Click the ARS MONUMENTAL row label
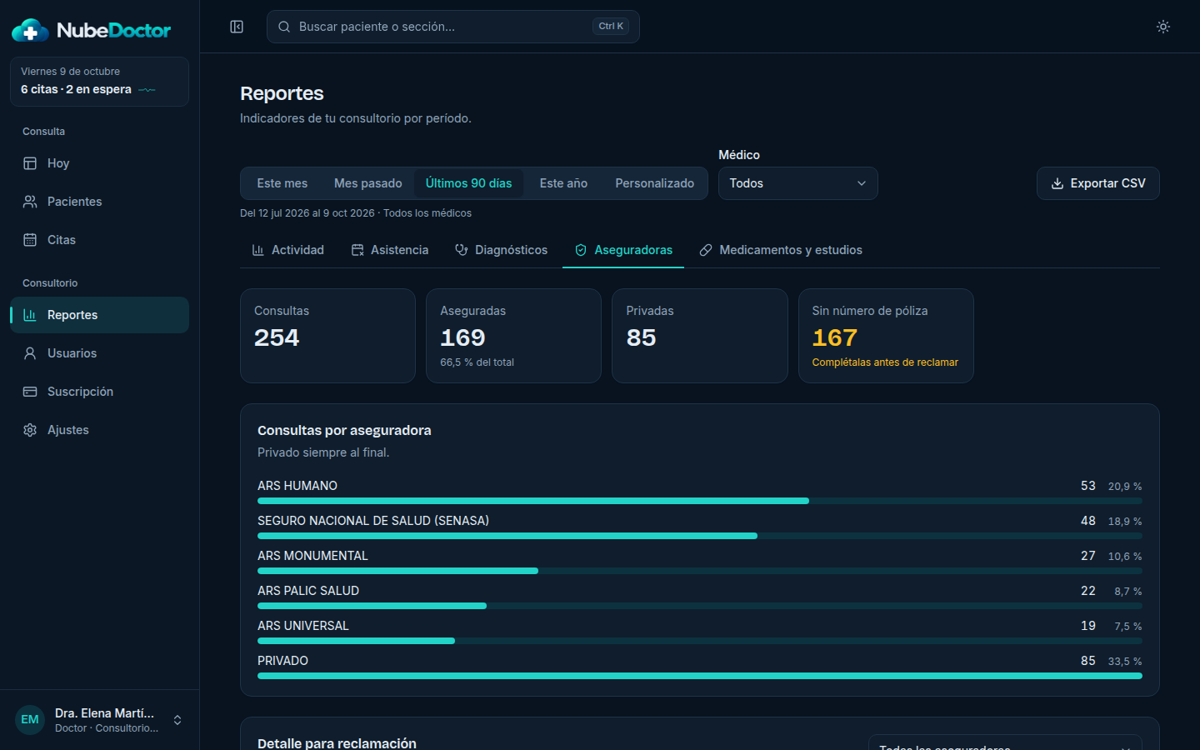 [x=312, y=556]
